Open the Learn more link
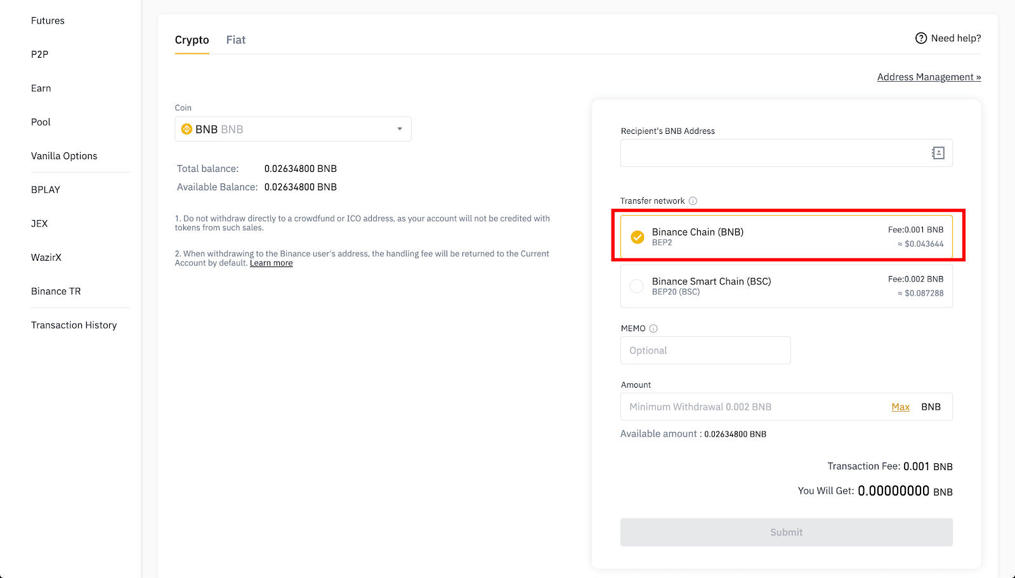The width and height of the screenshot is (1015, 578). tap(271, 263)
